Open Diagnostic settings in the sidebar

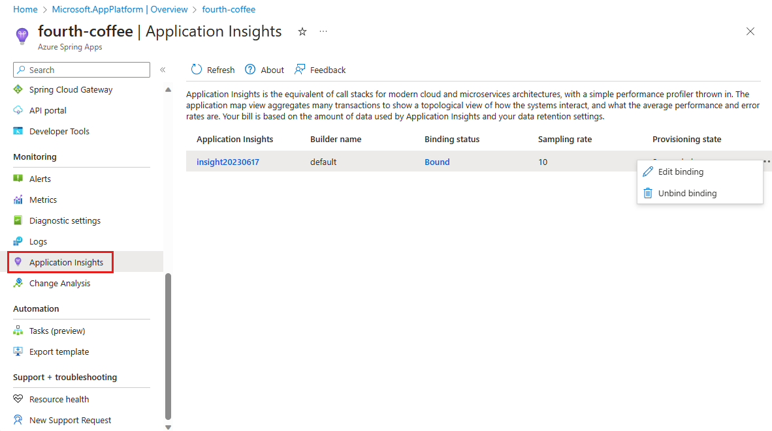(x=65, y=220)
